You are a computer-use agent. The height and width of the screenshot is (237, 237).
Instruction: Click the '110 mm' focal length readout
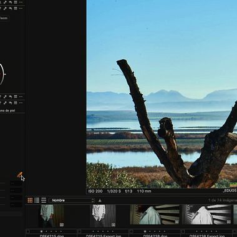[144, 191]
